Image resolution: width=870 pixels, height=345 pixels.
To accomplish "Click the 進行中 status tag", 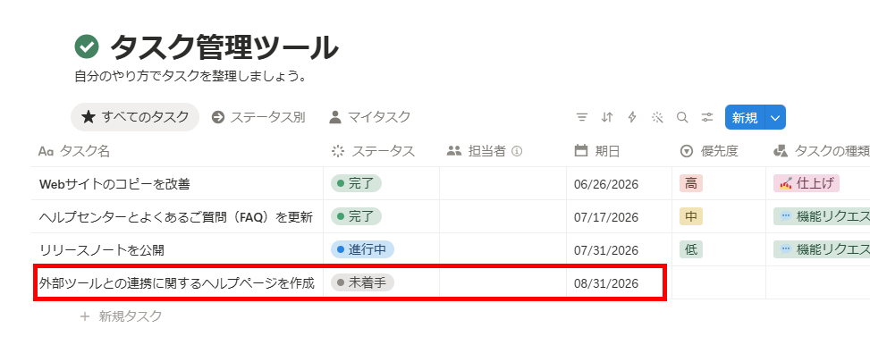I will tap(362, 249).
